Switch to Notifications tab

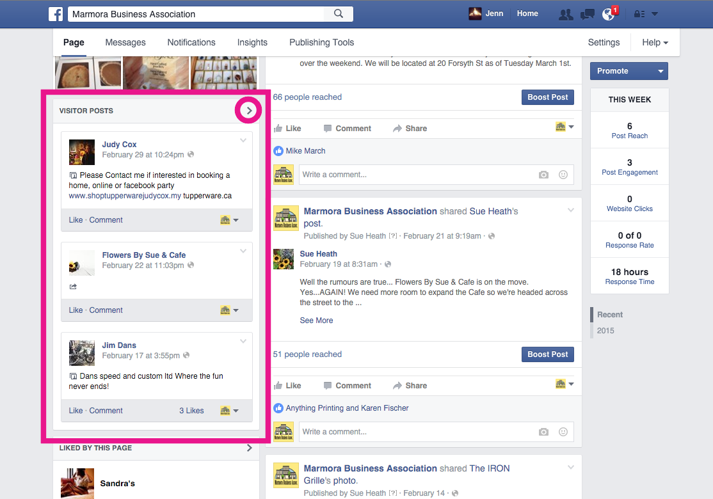(x=191, y=42)
